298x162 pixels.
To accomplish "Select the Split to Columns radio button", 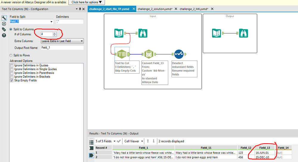I will 11,29.
